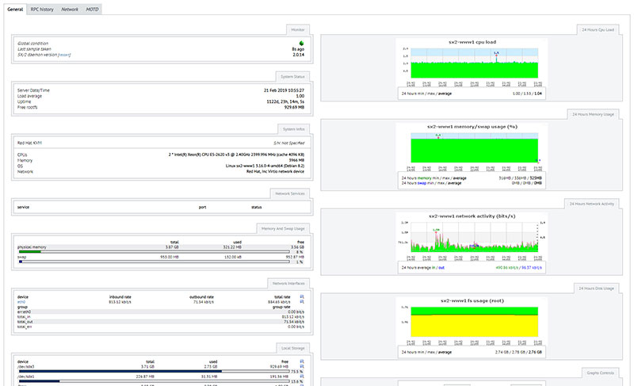
Task: Click the daemon version value 2.0.14
Action: click(x=299, y=55)
